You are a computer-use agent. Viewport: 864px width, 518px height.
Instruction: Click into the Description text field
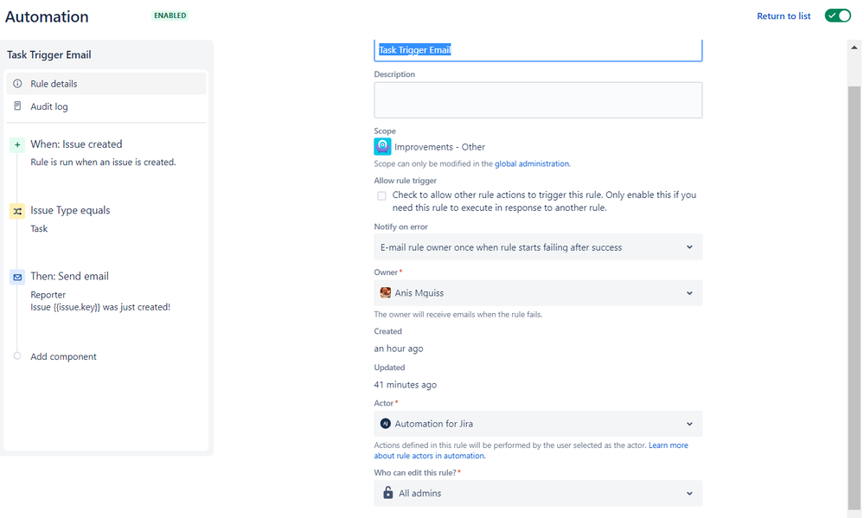pyautogui.click(x=538, y=99)
